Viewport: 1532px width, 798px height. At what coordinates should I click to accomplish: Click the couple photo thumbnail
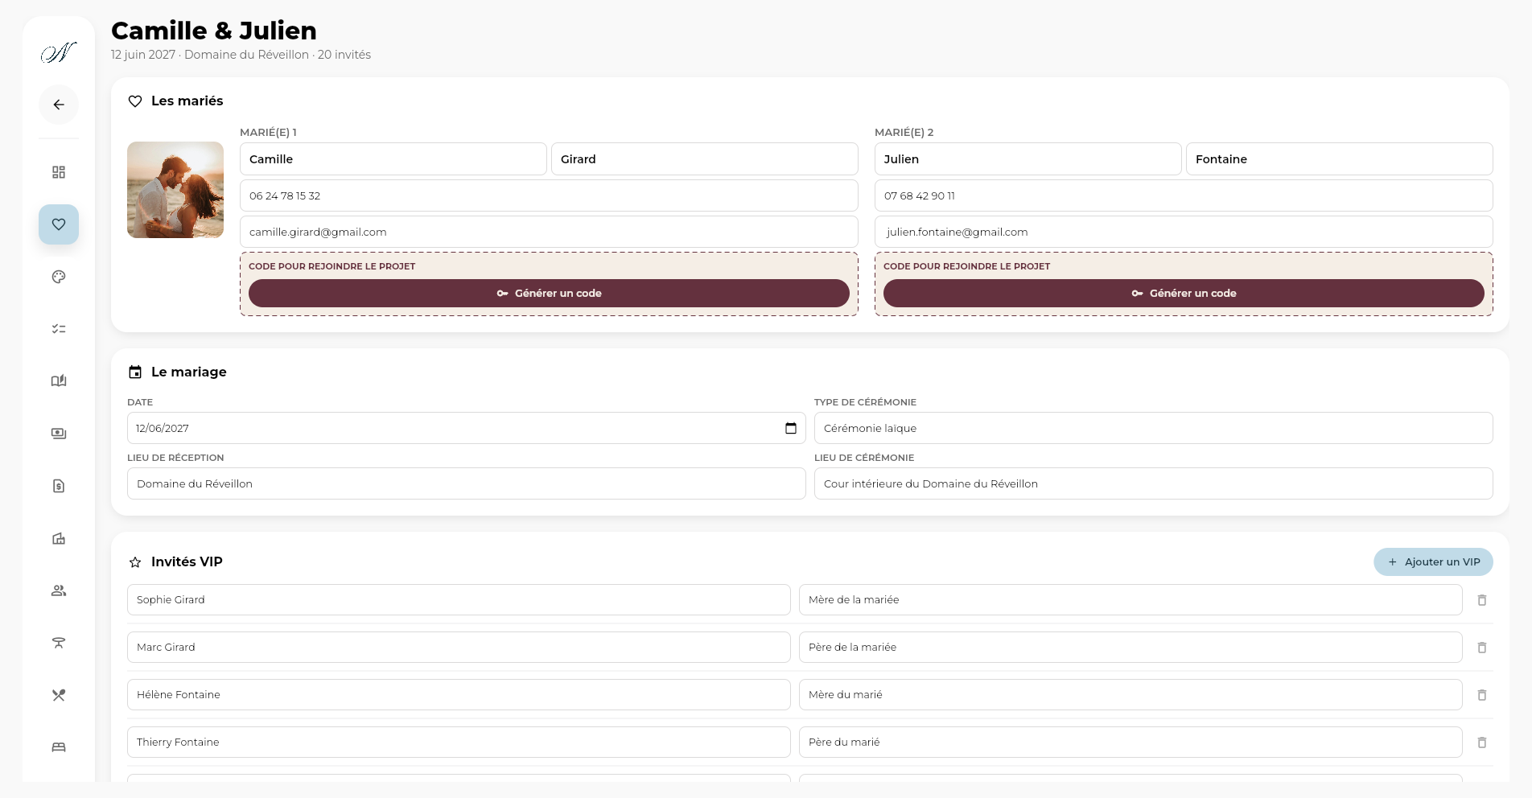(x=175, y=190)
